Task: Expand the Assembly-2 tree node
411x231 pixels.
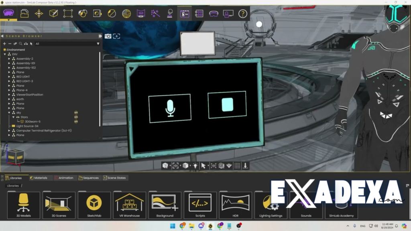Action: tap(9, 59)
